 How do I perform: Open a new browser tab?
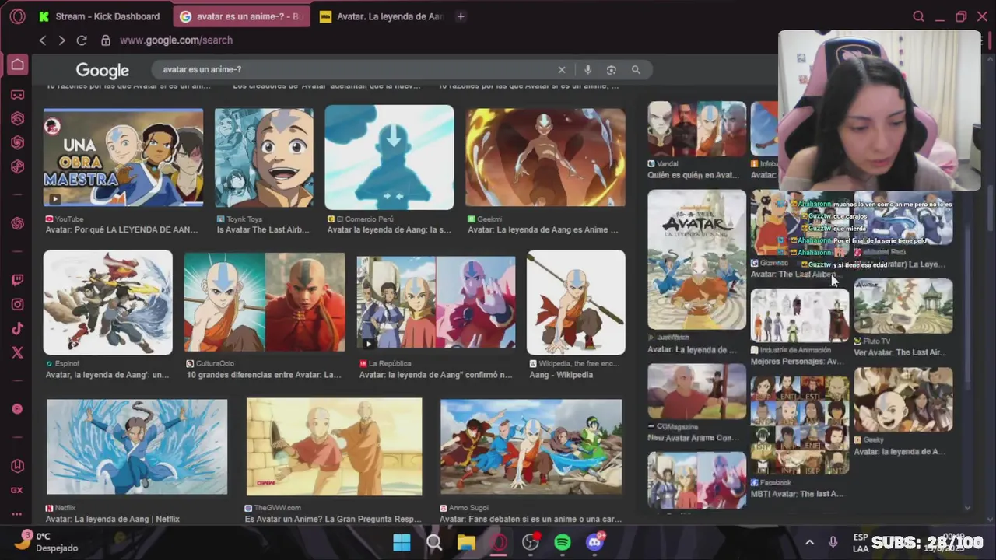pyautogui.click(x=461, y=16)
